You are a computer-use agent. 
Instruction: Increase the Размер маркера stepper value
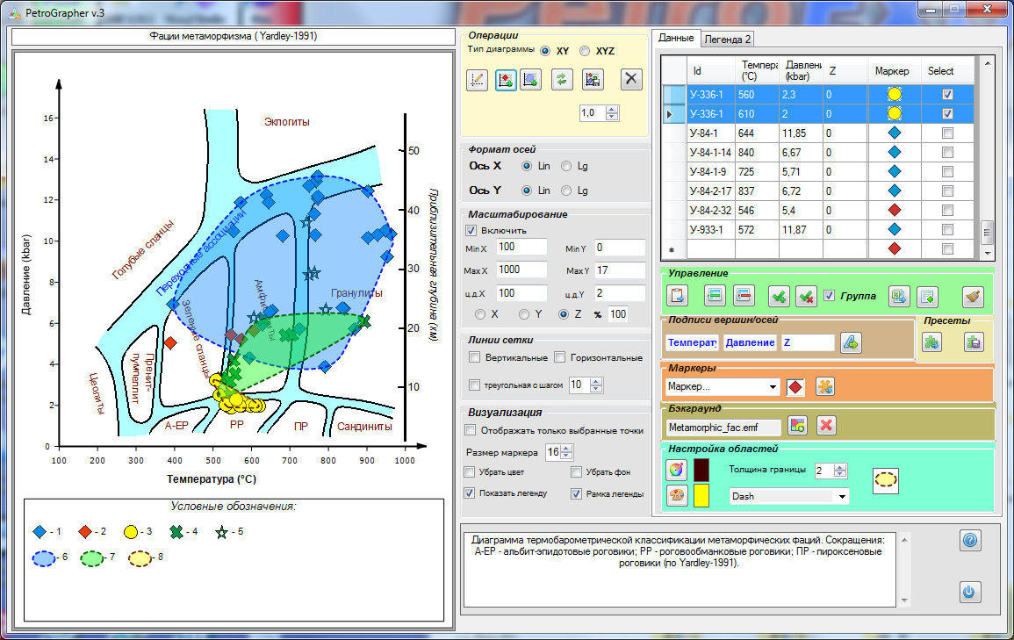tap(567, 449)
